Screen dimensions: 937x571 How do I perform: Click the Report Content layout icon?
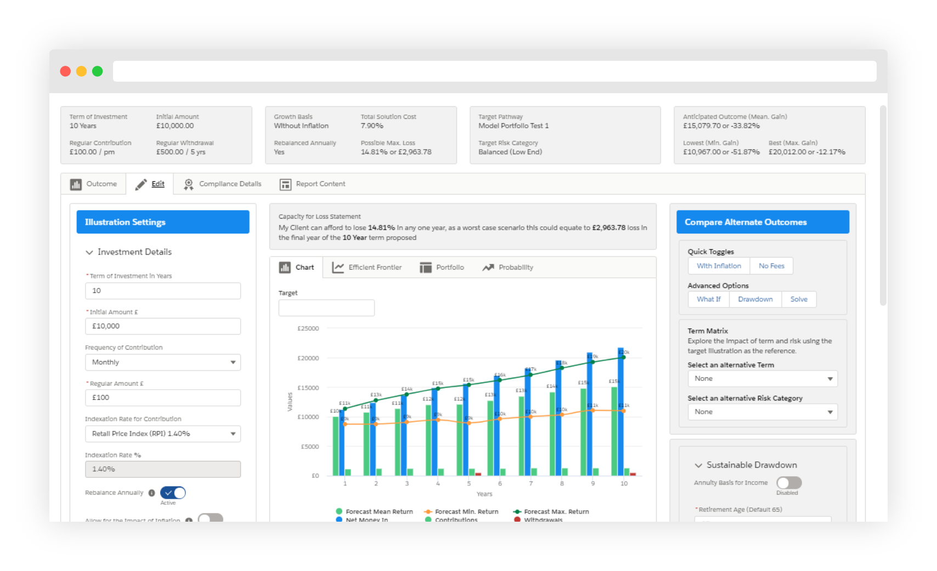click(x=285, y=185)
